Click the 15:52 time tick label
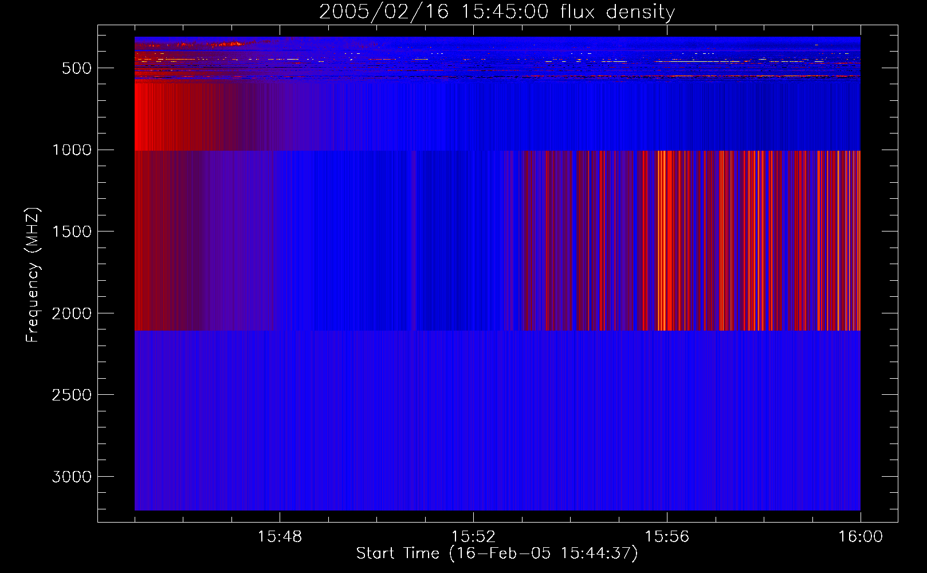 [x=473, y=537]
